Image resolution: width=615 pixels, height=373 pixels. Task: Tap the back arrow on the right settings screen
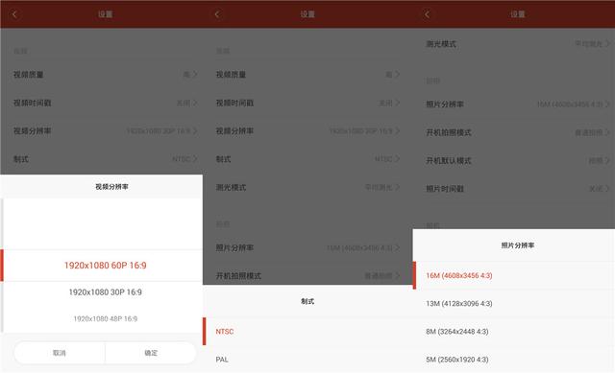[x=427, y=14]
